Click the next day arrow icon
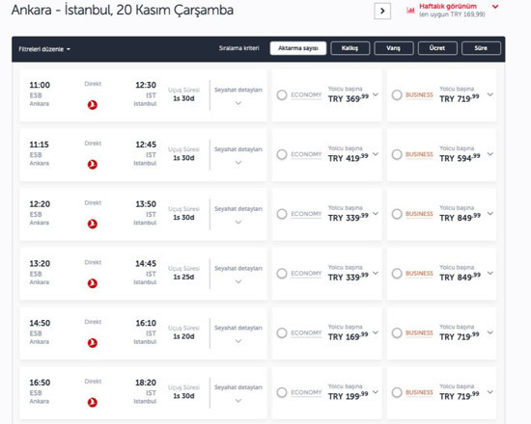This screenshot has height=424, width=531. (x=382, y=12)
